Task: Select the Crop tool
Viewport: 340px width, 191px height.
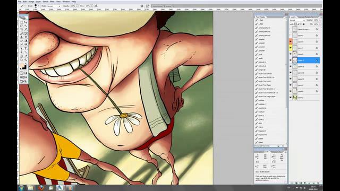Action: point(21,30)
